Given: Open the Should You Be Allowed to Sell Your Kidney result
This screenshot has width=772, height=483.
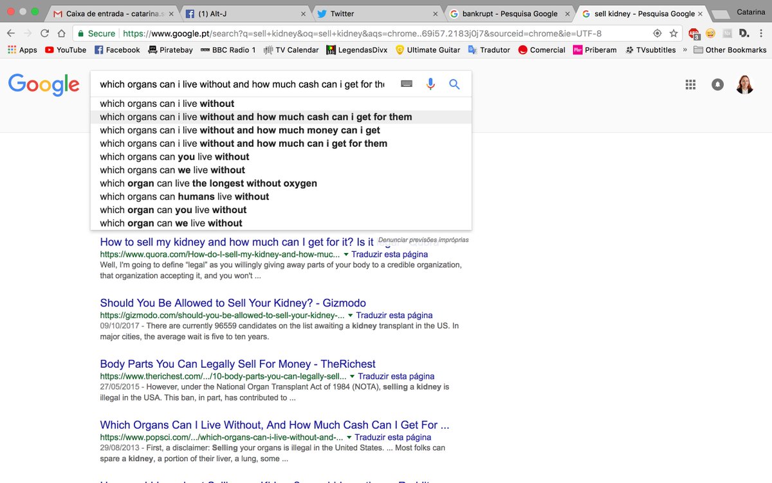Looking at the screenshot, I should [x=233, y=303].
